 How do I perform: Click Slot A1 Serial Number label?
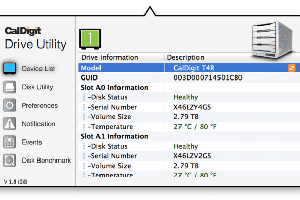112,156
